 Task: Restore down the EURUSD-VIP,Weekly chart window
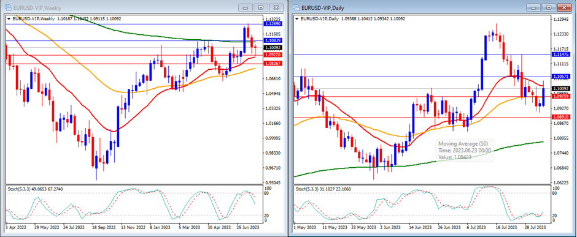pos(261,7)
